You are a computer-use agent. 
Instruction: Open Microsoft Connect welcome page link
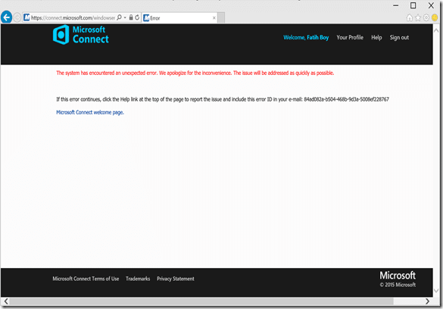90,112
